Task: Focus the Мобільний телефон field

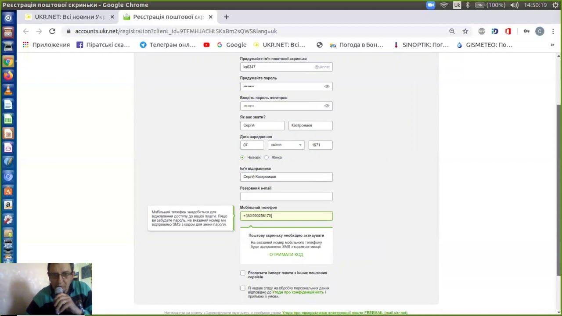Action: coord(286,215)
